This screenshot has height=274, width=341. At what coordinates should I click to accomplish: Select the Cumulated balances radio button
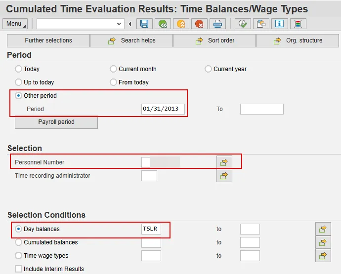18,242
